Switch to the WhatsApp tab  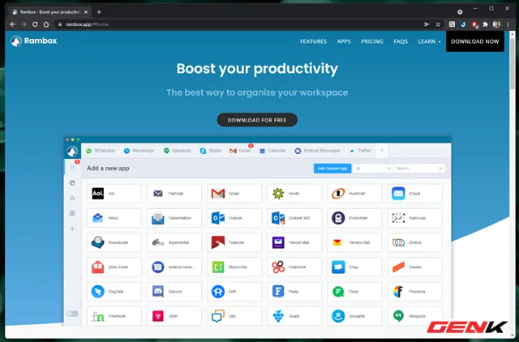pyautogui.click(x=101, y=151)
